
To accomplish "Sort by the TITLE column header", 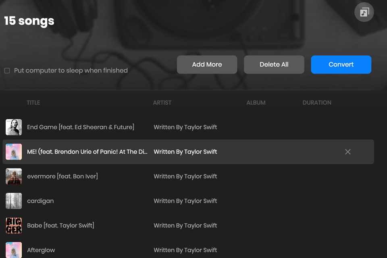I will [x=33, y=103].
